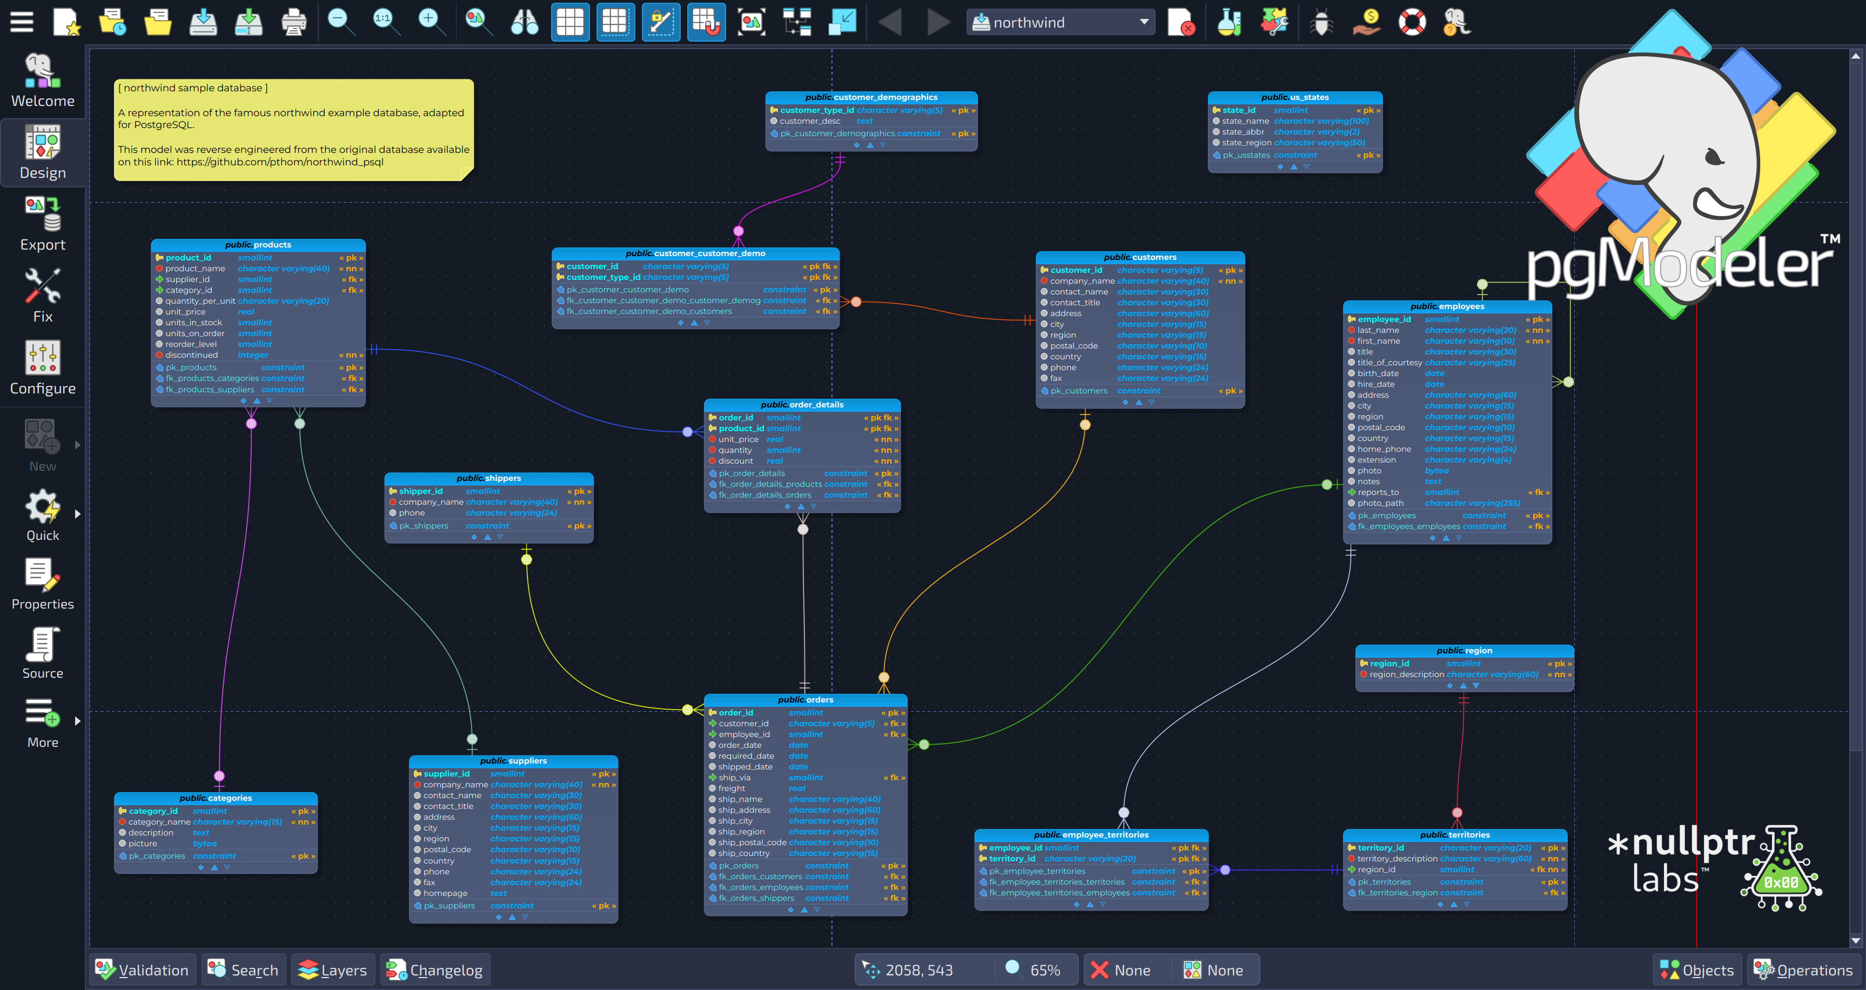This screenshot has height=990, width=1866.
Task: Open the main hamburger menu
Action: (x=22, y=22)
